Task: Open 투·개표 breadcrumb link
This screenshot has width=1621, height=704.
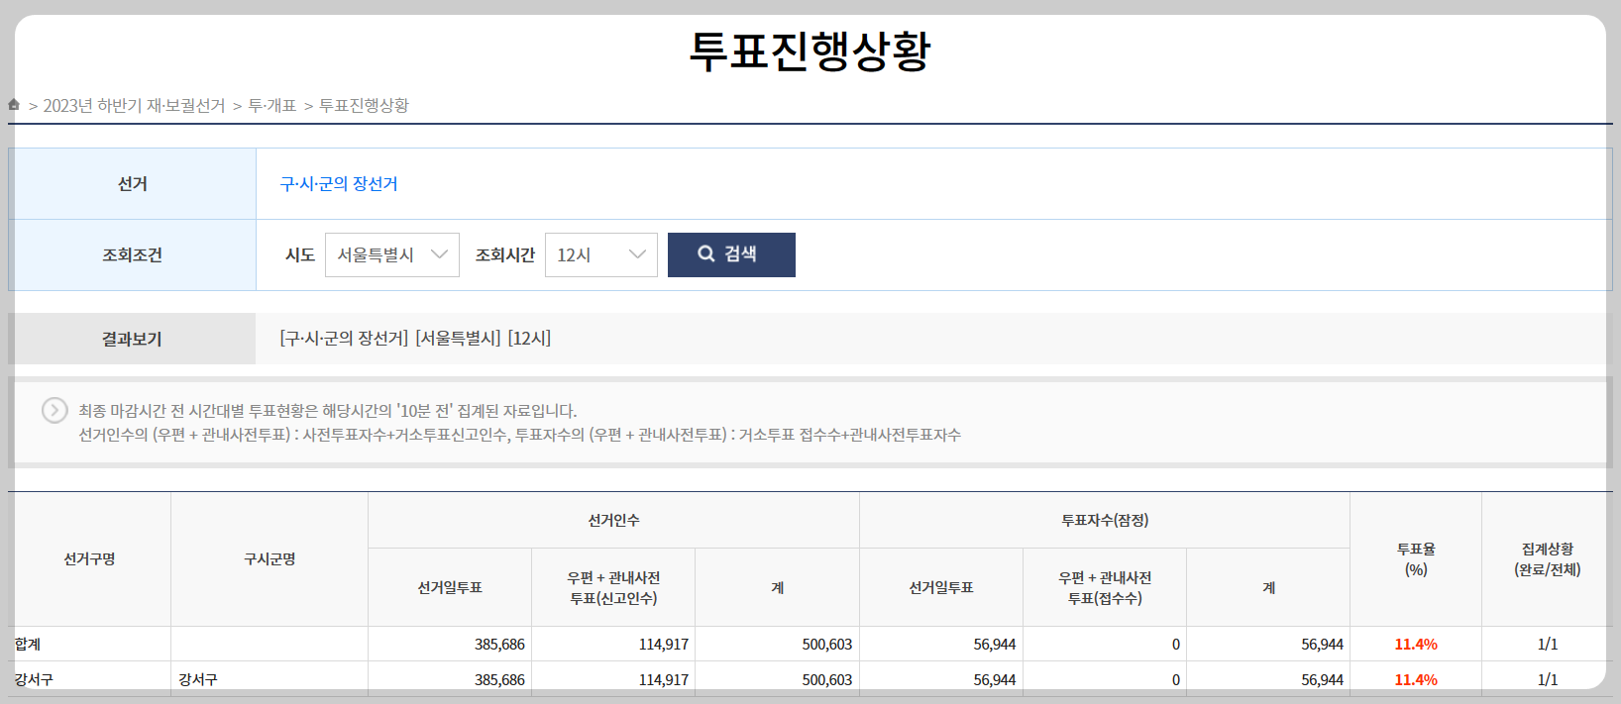Action: tap(272, 106)
